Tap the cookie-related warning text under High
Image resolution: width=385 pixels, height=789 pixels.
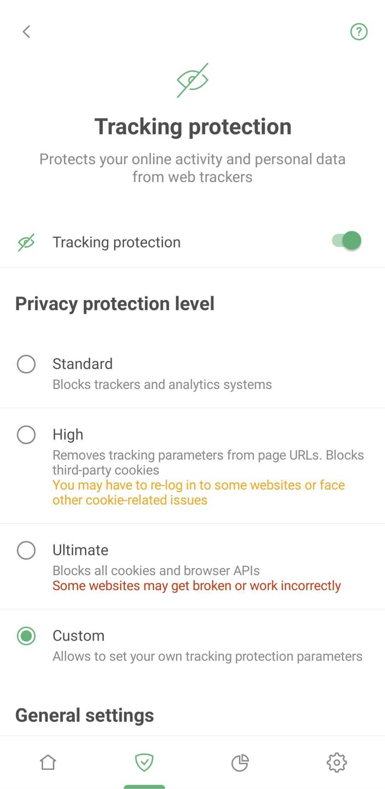click(x=198, y=492)
